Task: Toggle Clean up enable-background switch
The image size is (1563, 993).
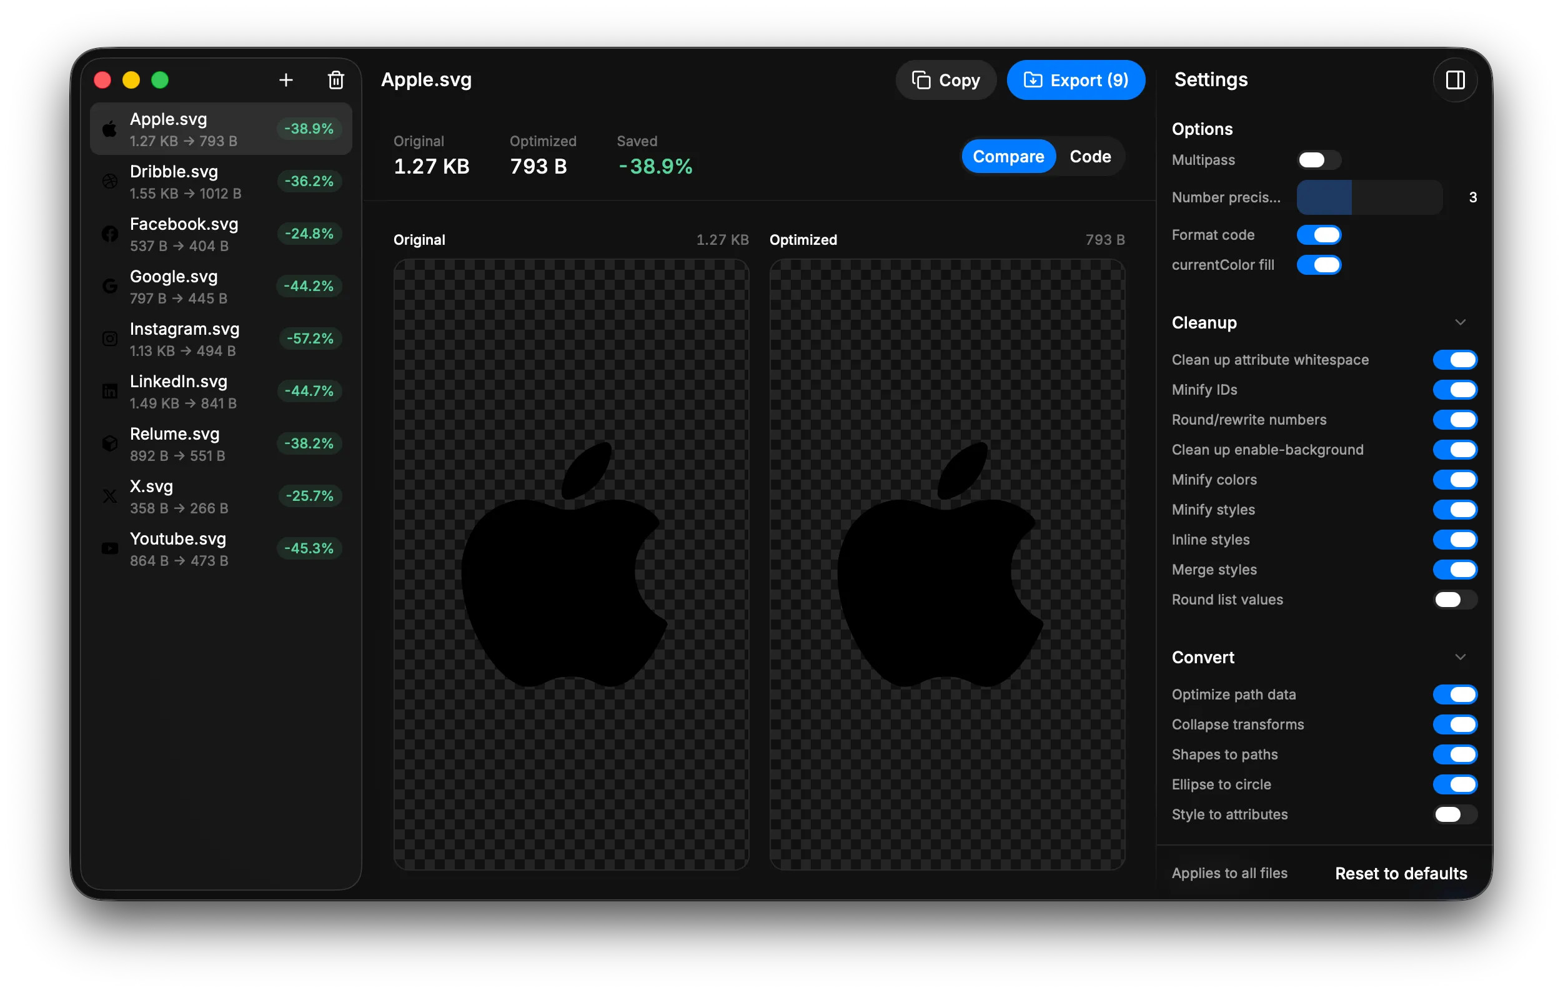Action: (x=1454, y=450)
